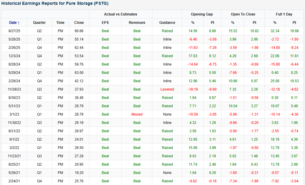Click the EPS column header
Viewport: 305px width, 185px height.
(105, 23)
